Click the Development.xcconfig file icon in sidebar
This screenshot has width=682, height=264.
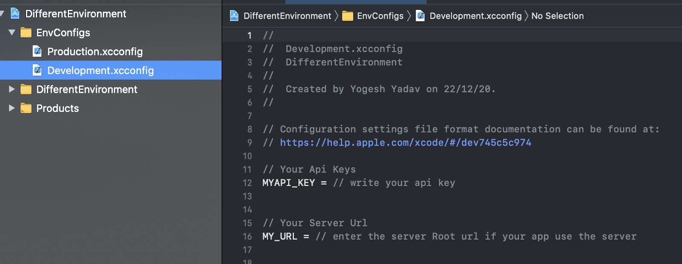(x=38, y=70)
